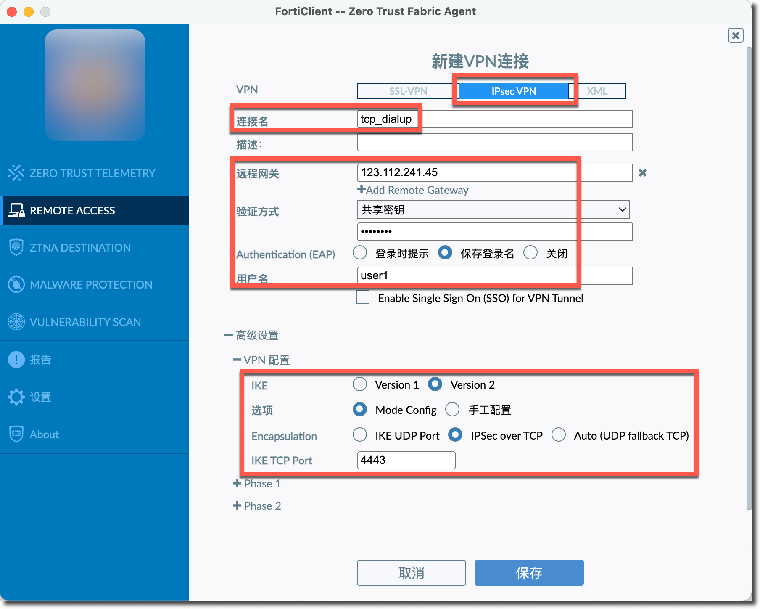Select IKE UDP Port encapsulation
760x609 pixels.
tap(360, 435)
